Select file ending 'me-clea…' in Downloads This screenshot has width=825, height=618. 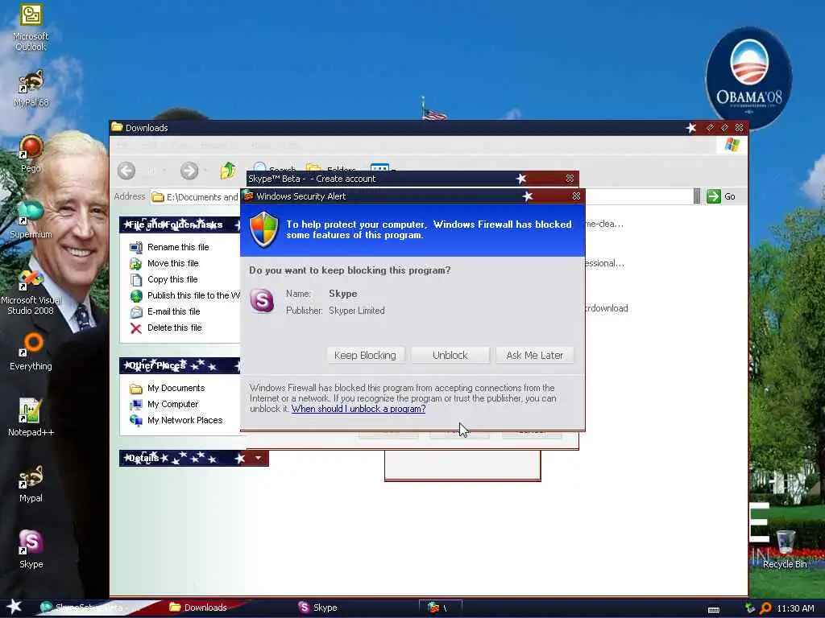[604, 224]
